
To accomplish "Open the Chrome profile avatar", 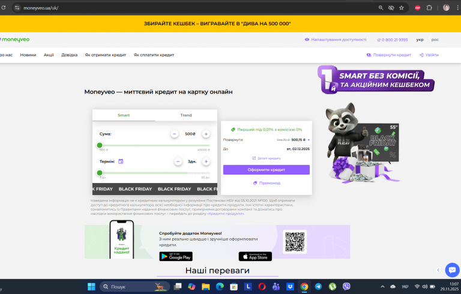I will pyautogui.click(x=447, y=8).
